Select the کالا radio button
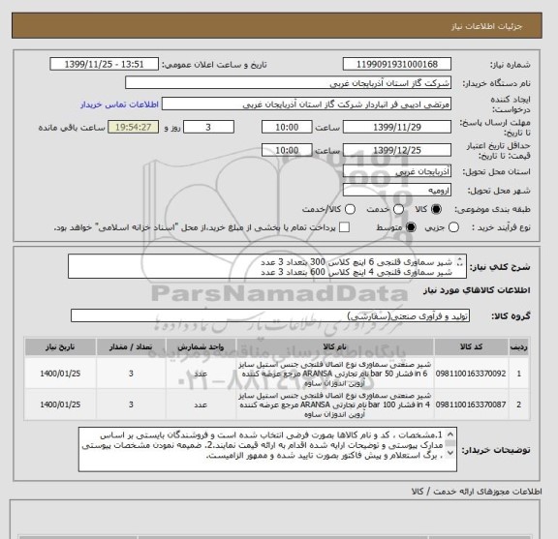Screen dimensions: 558x539 coord(436,209)
